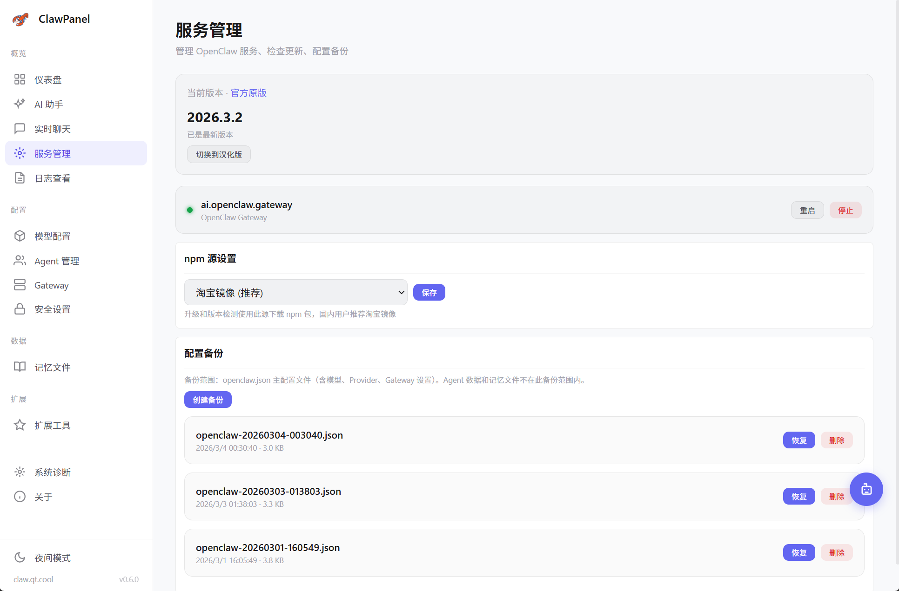Image resolution: width=899 pixels, height=591 pixels.
Task: Click the moon icon for night mode
Action: coord(20,558)
